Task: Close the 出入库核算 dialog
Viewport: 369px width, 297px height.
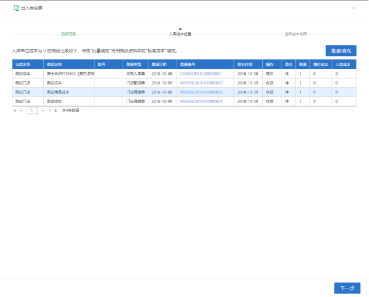Action: [x=354, y=9]
